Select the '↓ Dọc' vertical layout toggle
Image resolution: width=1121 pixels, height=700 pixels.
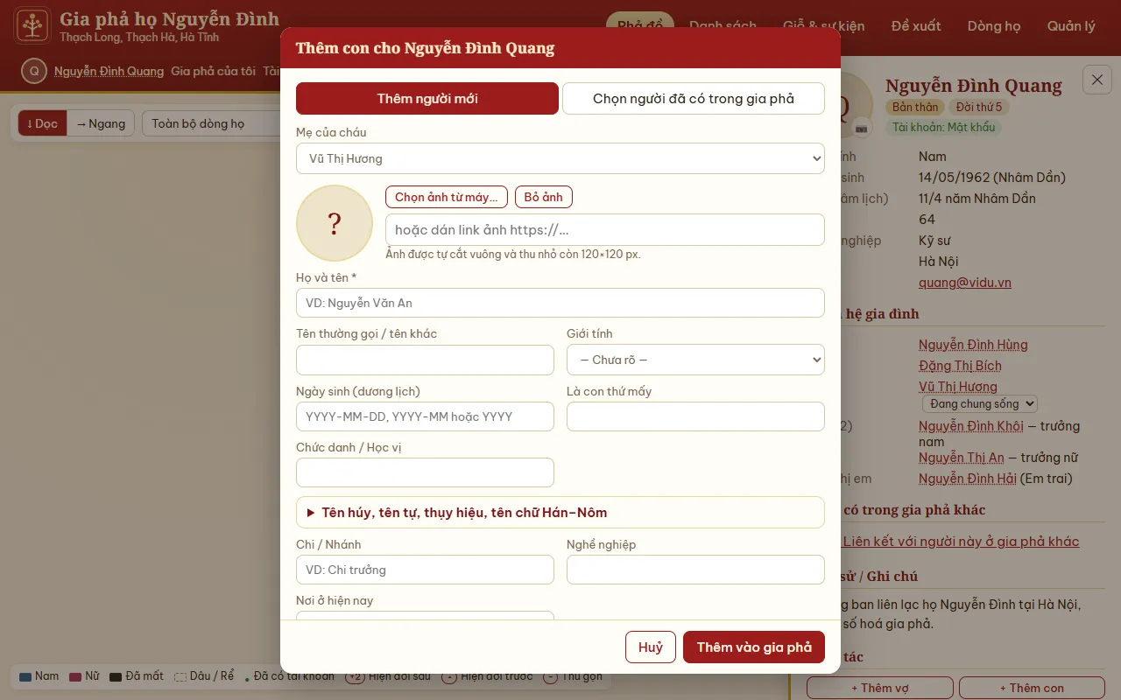42,123
